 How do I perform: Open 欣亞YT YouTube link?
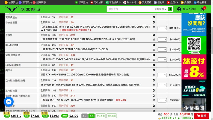point(173,2)
